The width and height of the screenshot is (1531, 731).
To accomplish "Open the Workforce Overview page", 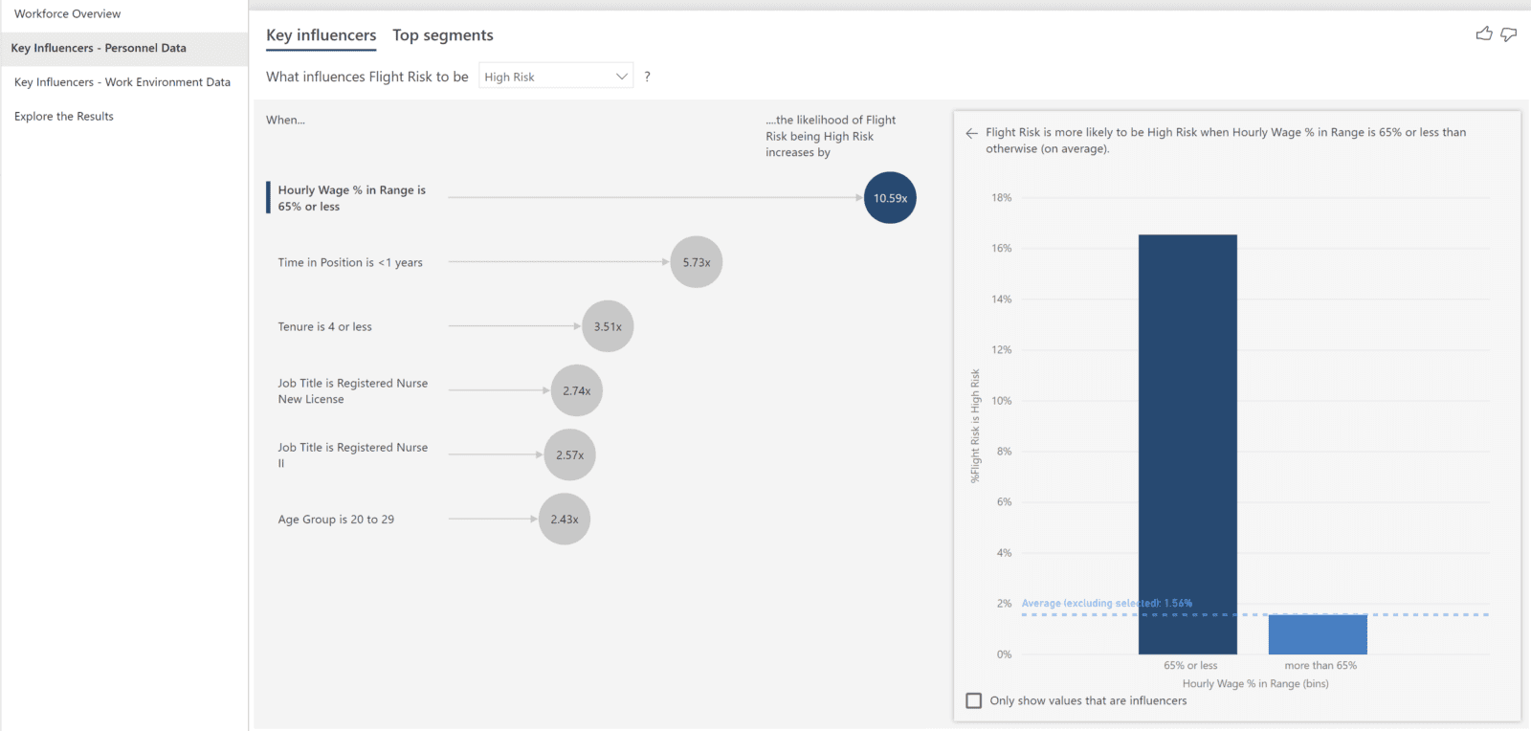I will tap(68, 13).
